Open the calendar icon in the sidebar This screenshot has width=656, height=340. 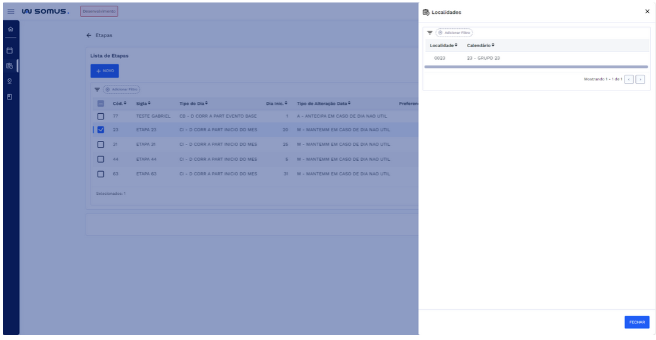[10, 50]
